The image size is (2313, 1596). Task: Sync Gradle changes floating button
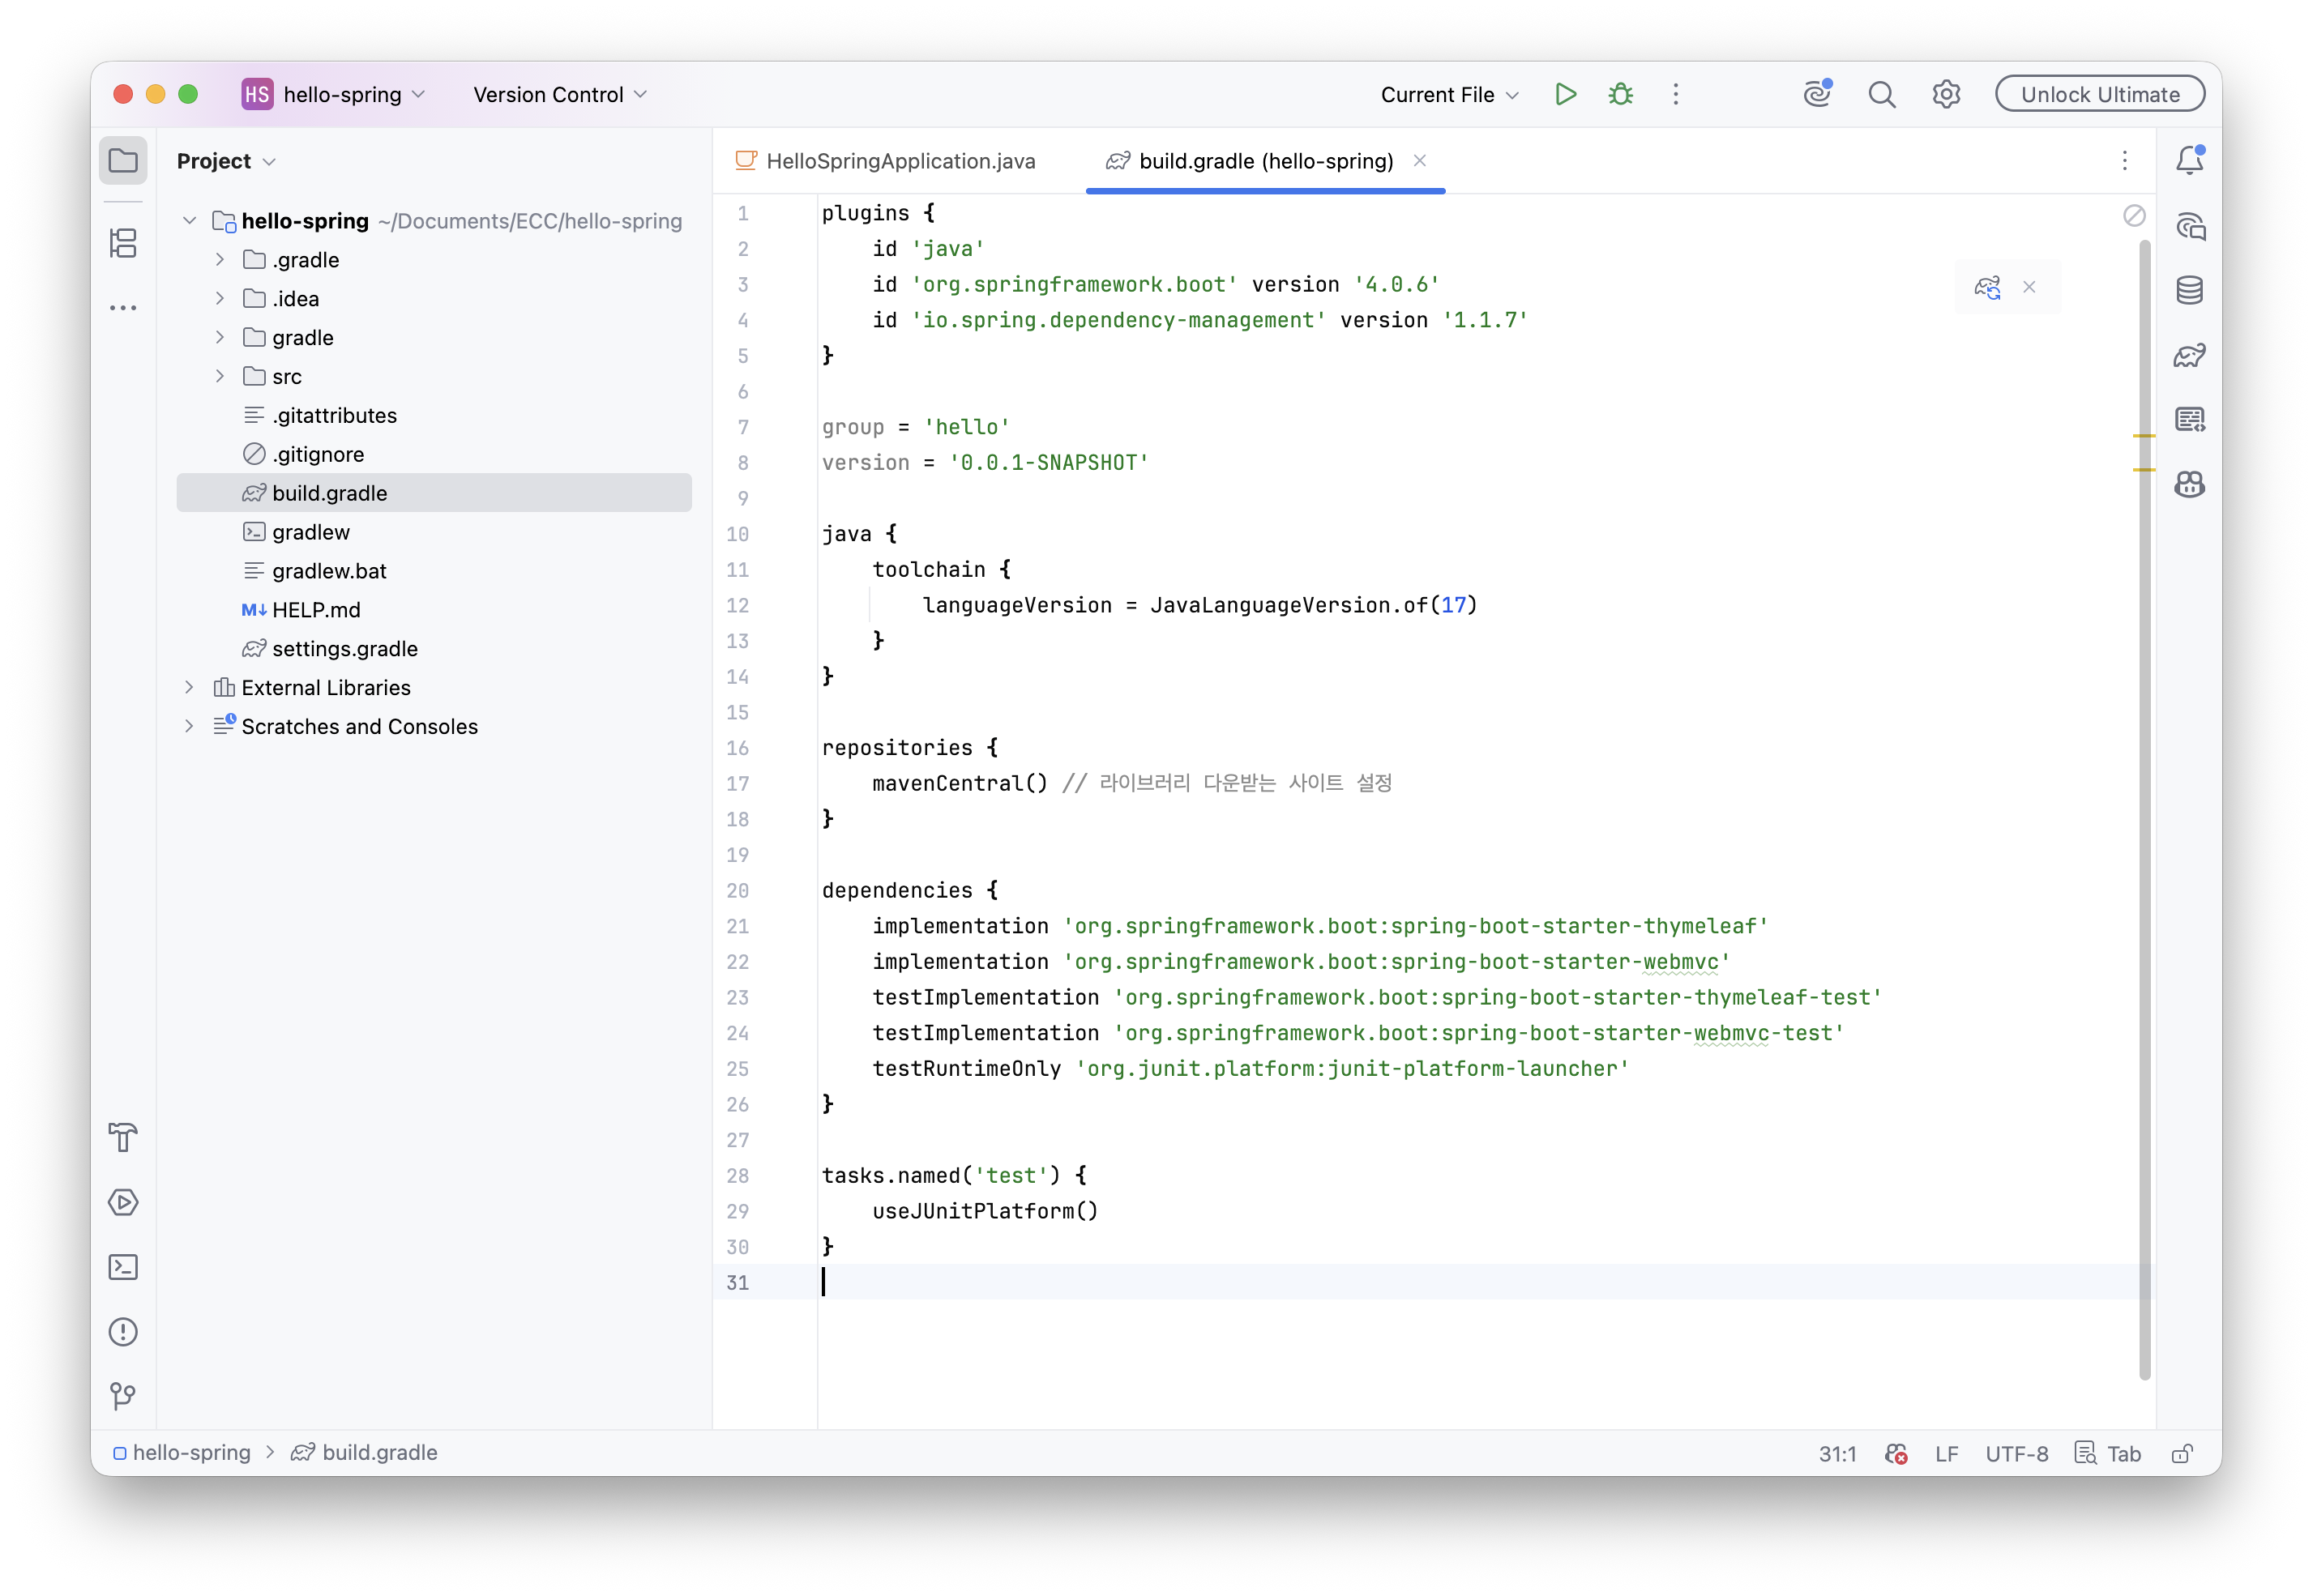click(x=1987, y=287)
